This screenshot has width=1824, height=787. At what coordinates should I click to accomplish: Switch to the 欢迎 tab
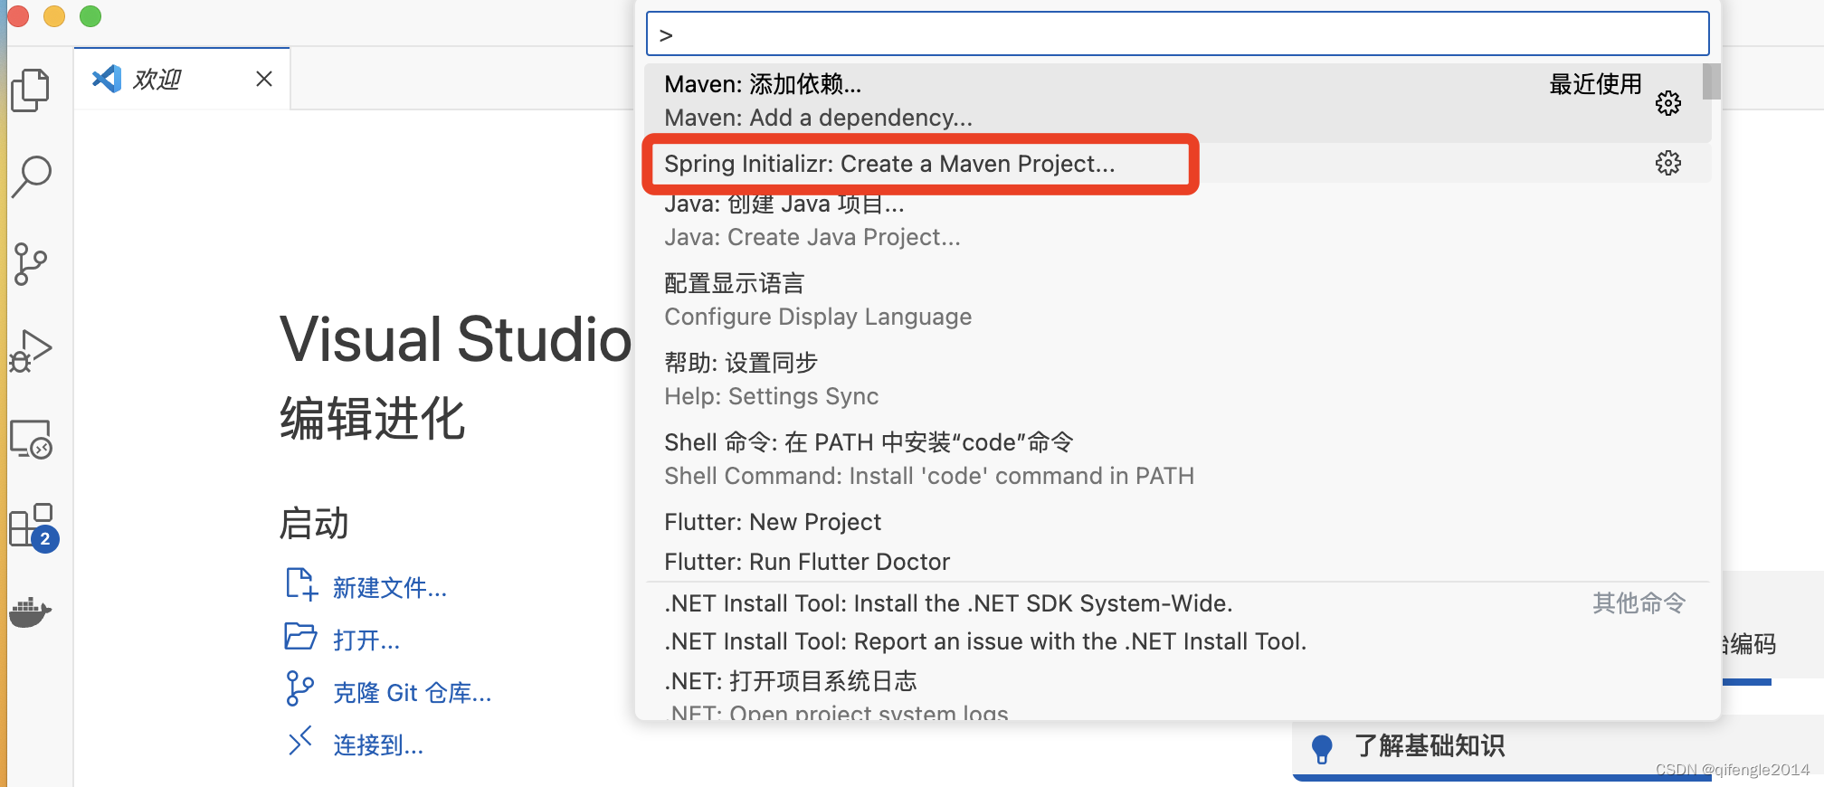pyautogui.click(x=182, y=79)
